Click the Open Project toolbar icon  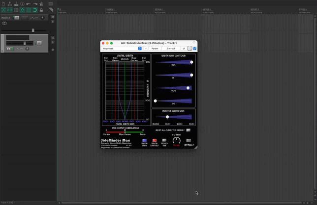click(10, 3)
